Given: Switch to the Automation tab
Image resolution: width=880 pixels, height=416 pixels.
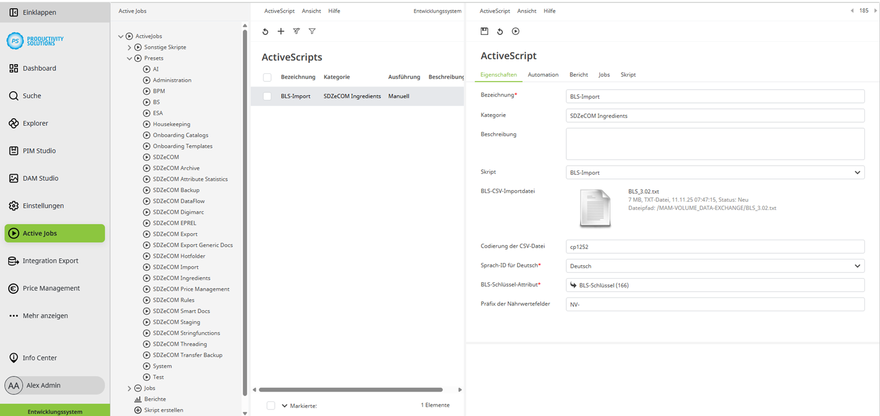Looking at the screenshot, I should [x=543, y=74].
